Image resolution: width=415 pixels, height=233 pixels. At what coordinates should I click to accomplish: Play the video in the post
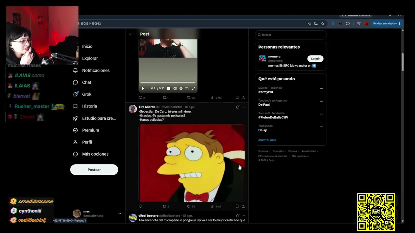(x=143, y=88)
